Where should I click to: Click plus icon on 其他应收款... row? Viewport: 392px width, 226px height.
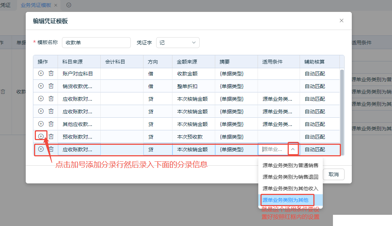(x=41, y=124)
